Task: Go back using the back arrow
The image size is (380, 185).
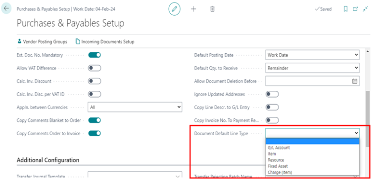Action: [x=6, y=8]
